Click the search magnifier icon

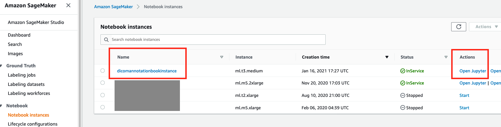click(106, 40)
